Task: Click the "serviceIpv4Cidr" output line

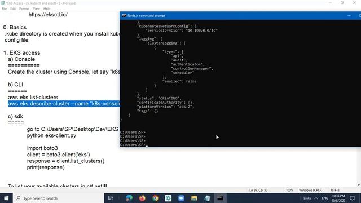Action: click(182, 30)
